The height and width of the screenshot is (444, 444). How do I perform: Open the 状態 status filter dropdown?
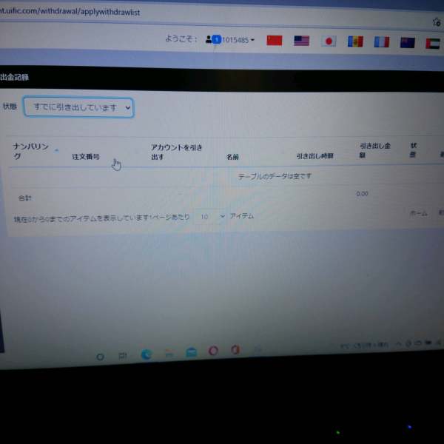pyautogui.click(x=78, y=107)
